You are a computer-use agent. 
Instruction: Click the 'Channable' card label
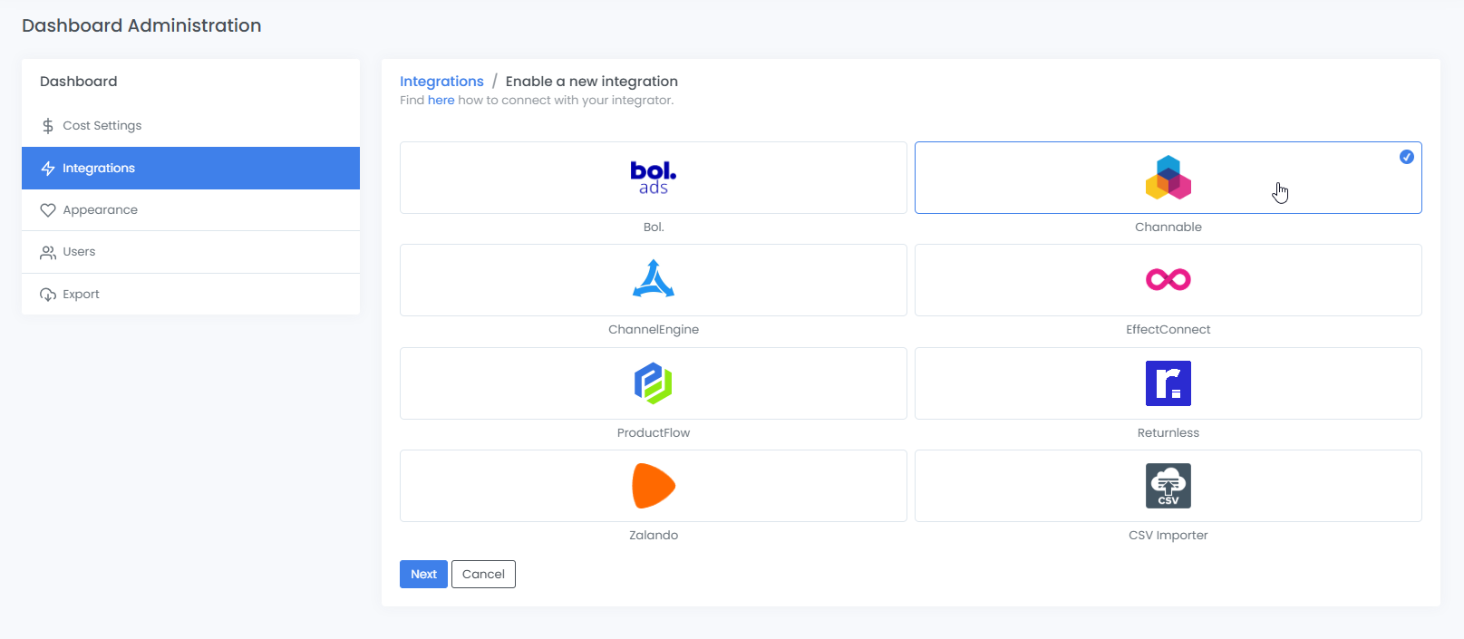[1168, 228]
